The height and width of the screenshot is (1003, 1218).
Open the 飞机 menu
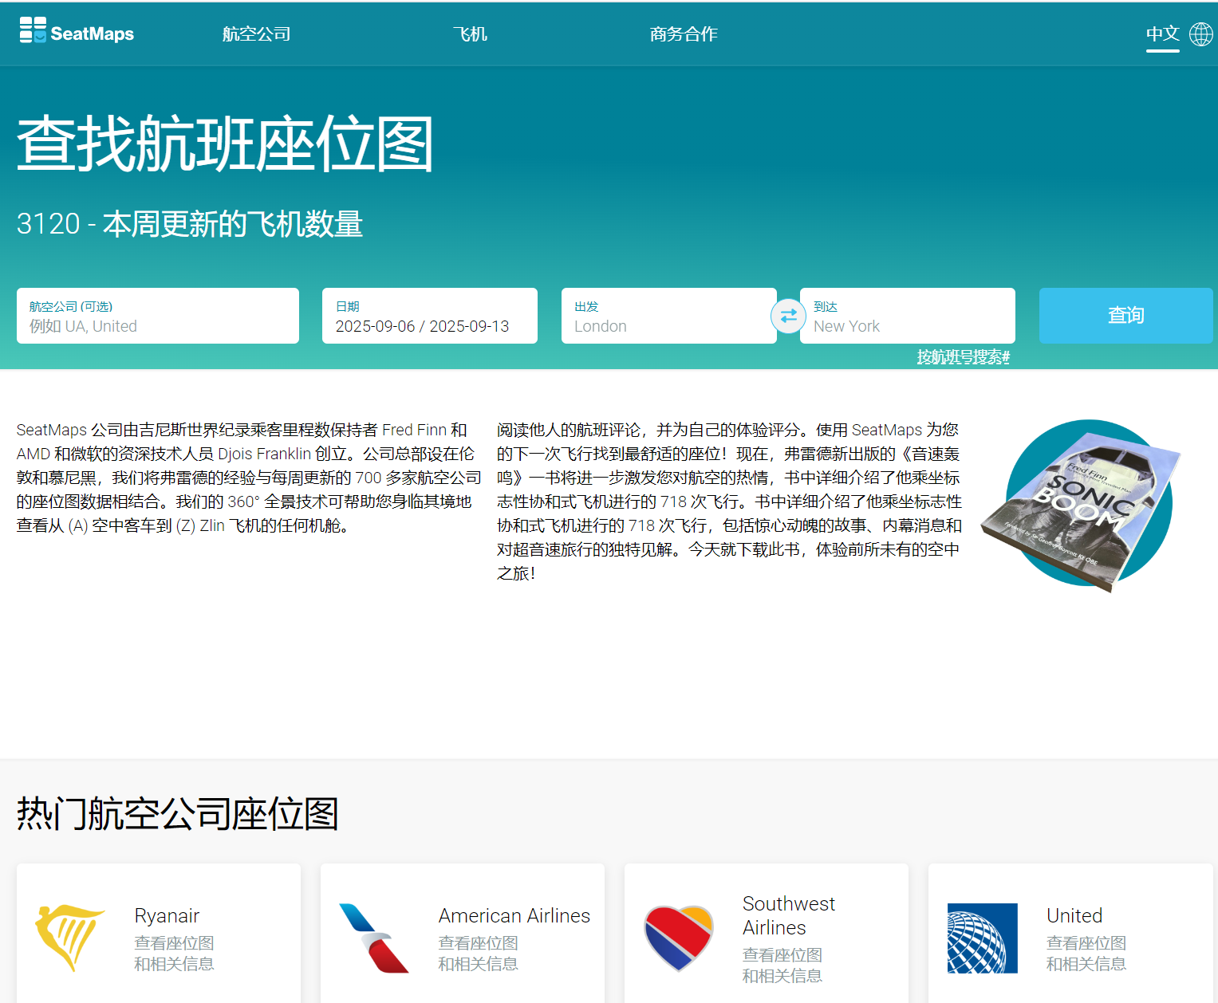470,33
